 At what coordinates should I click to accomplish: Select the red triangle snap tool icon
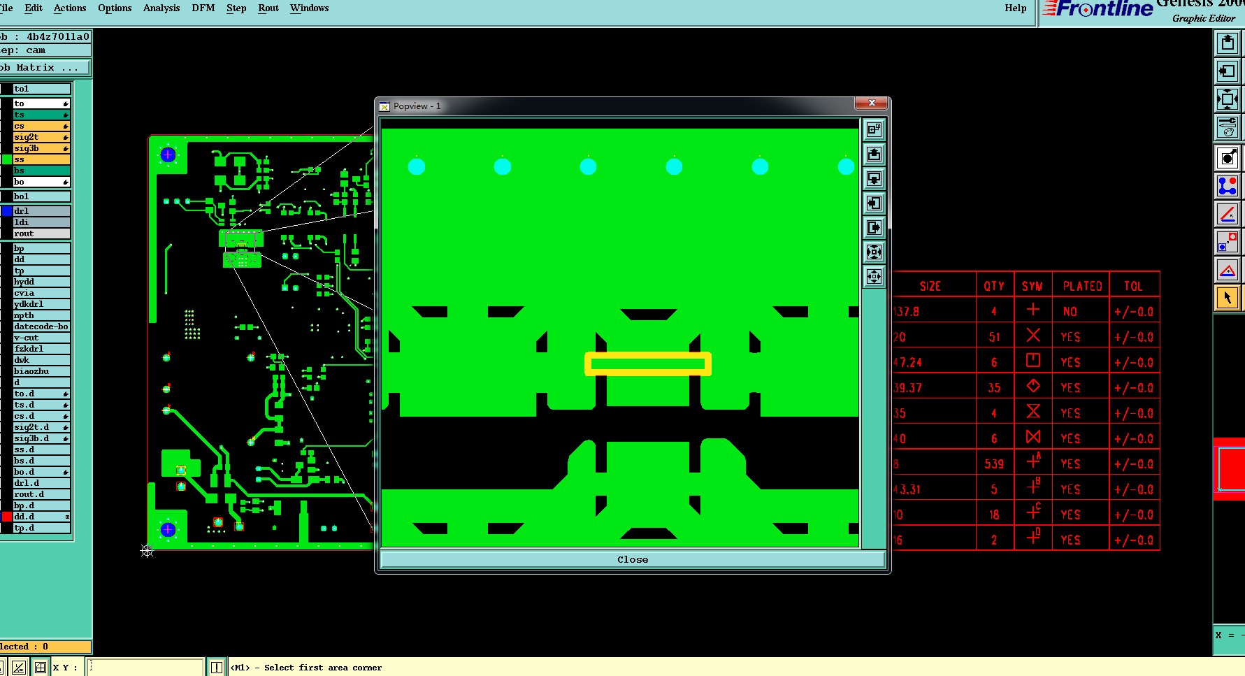pyautogui.click(x=1228, y=270)
